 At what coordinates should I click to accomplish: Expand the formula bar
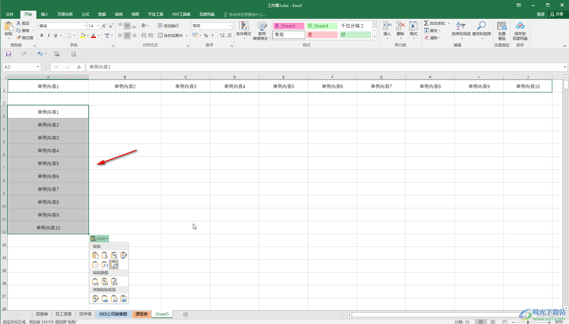pos(565,67)
